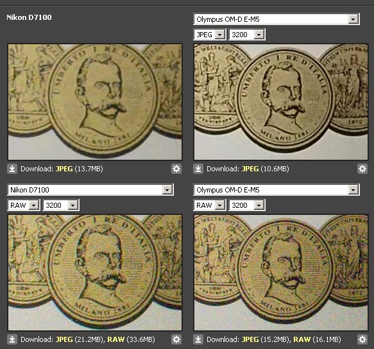The width and height of the screenshot is (374, 349).
Task: Open settings gear under top-left Nikon image
Action: pos(176,169)
